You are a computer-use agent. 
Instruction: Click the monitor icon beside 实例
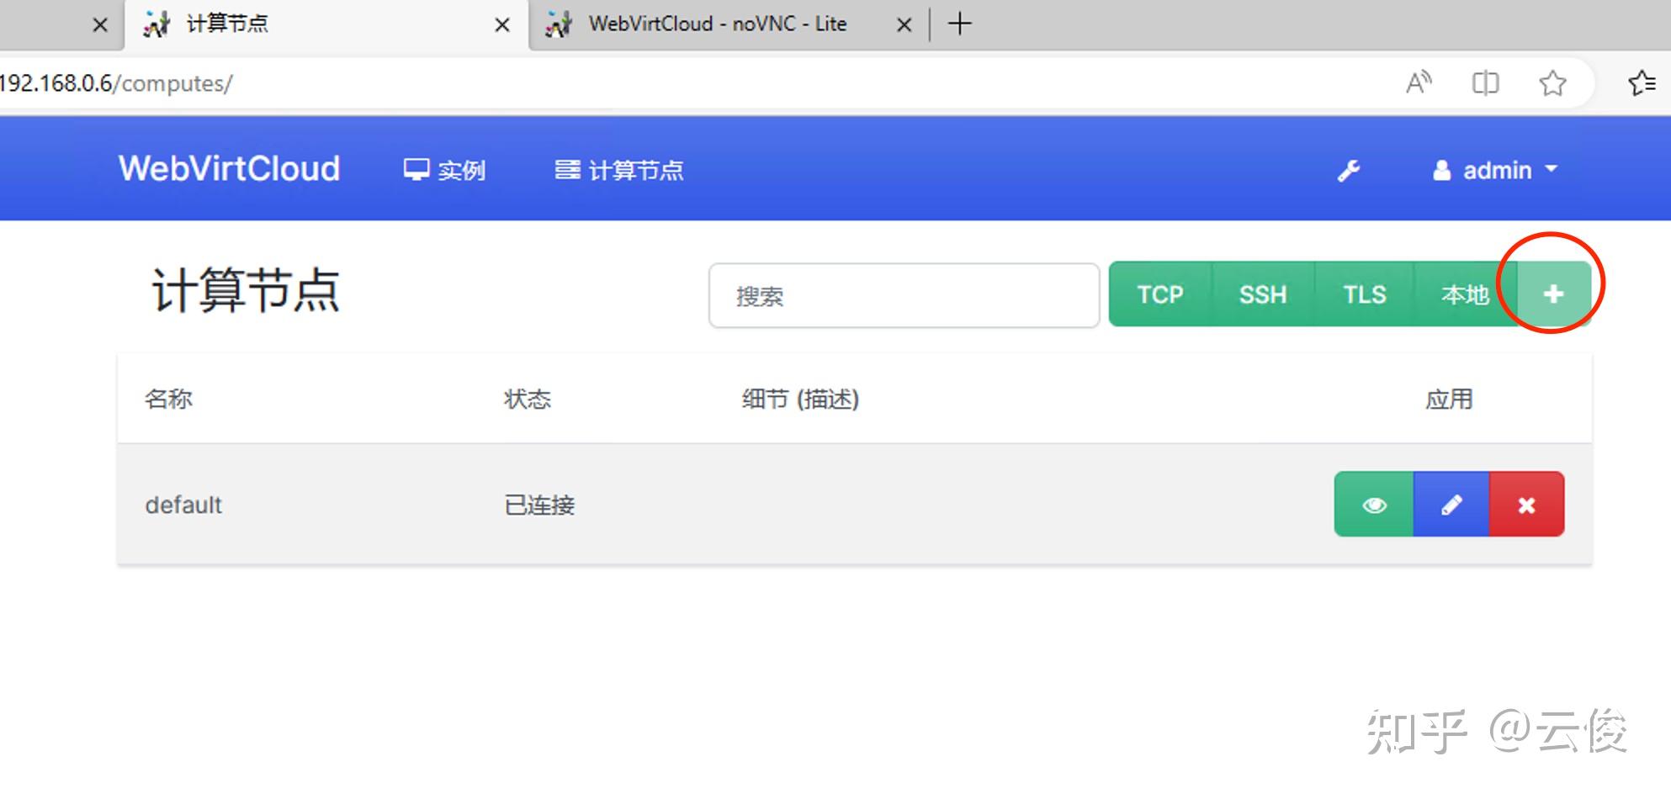tap(416, 170)
